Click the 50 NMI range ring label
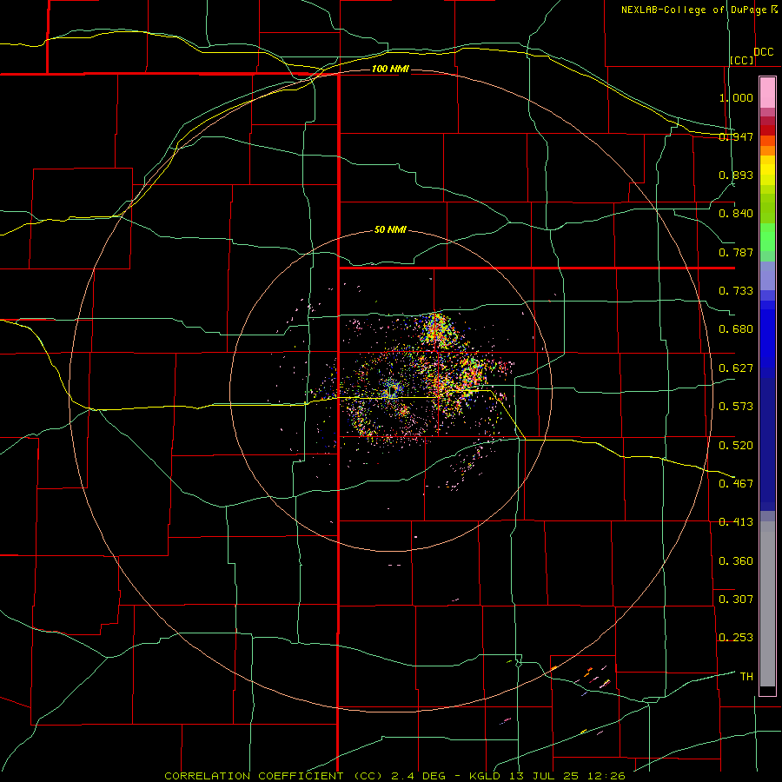The width and height of the screenshot is (782, 782). [x=390, y=230]
